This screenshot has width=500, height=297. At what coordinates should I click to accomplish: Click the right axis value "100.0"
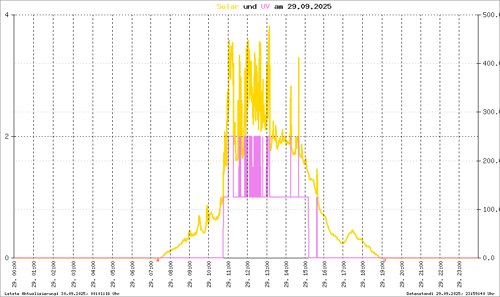[491, 209]
